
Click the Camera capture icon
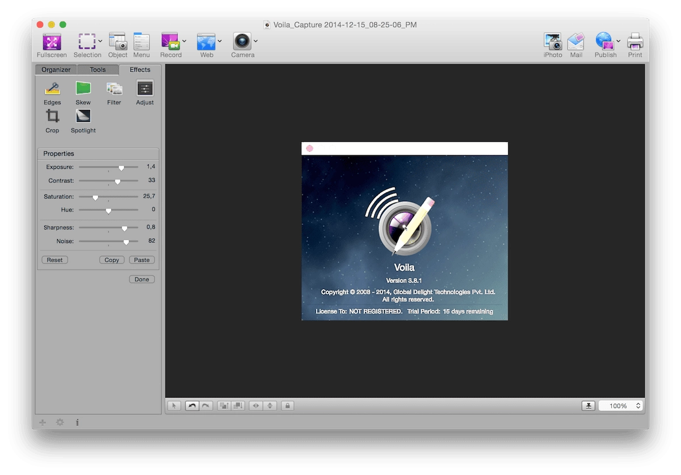pos(242,41)
